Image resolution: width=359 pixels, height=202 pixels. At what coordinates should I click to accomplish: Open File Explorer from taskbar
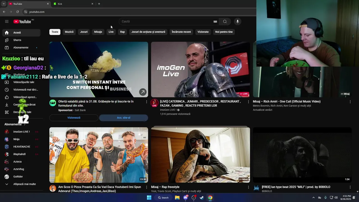pos(177,198)
